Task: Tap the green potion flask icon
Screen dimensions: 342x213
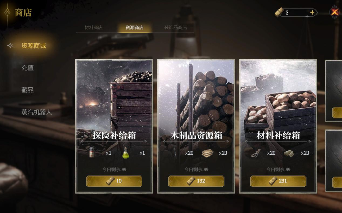Action: tap(125, 153)
